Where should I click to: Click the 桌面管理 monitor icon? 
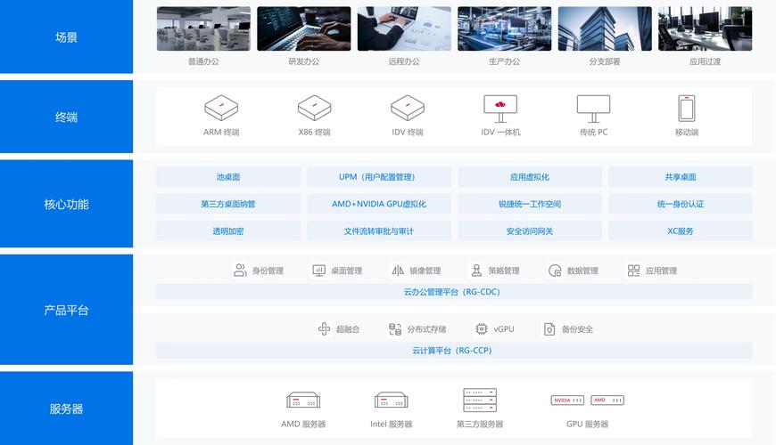pyautogui.click(x=318, y=271)
